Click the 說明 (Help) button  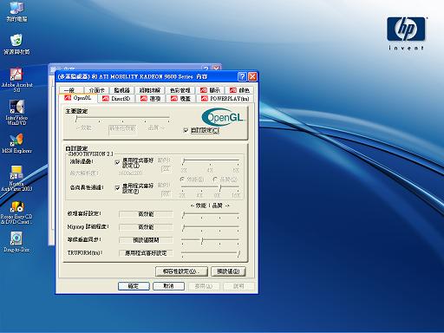[x=238, y=286]
